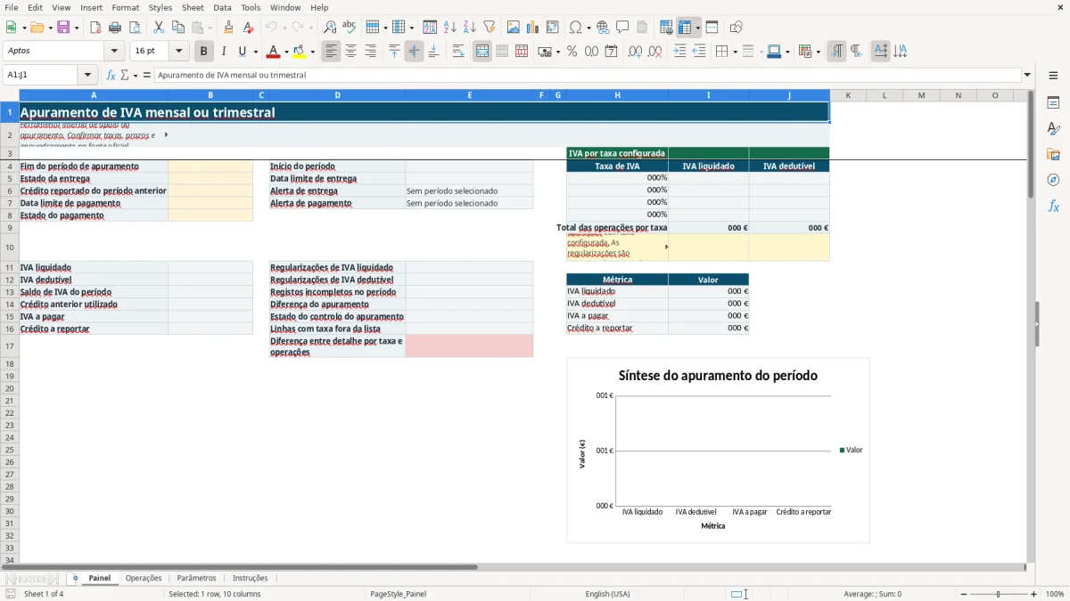Delete a decimal place

click(655, 52)
